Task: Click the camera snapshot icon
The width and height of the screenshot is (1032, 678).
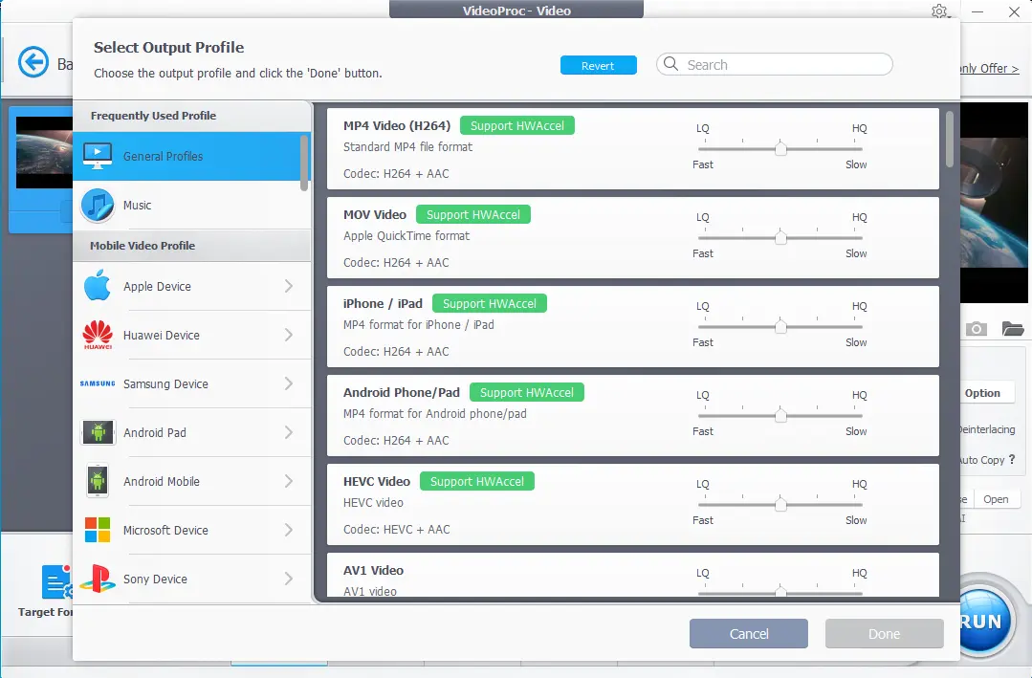Action: point(977,328)
